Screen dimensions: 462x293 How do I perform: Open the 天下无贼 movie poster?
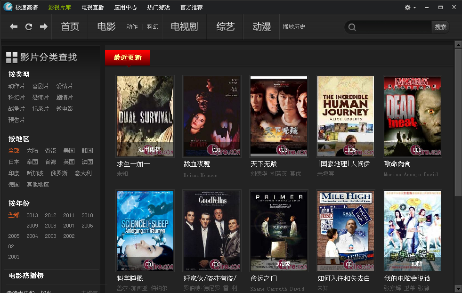click(278, 116)
